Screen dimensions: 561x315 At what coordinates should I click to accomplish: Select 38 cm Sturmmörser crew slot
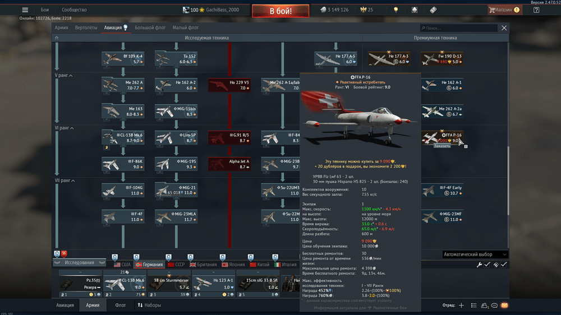tap(169, 284)
